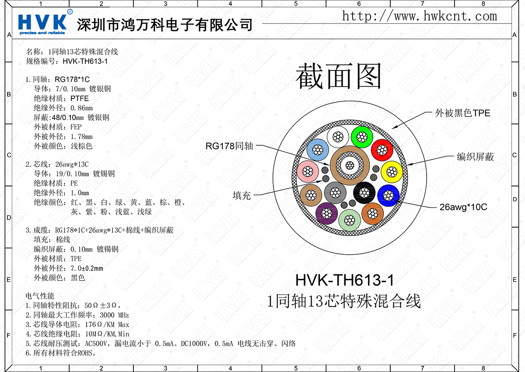
Task: Click the purple wire circle in the cross-section
Action: [x=327, y=214]
